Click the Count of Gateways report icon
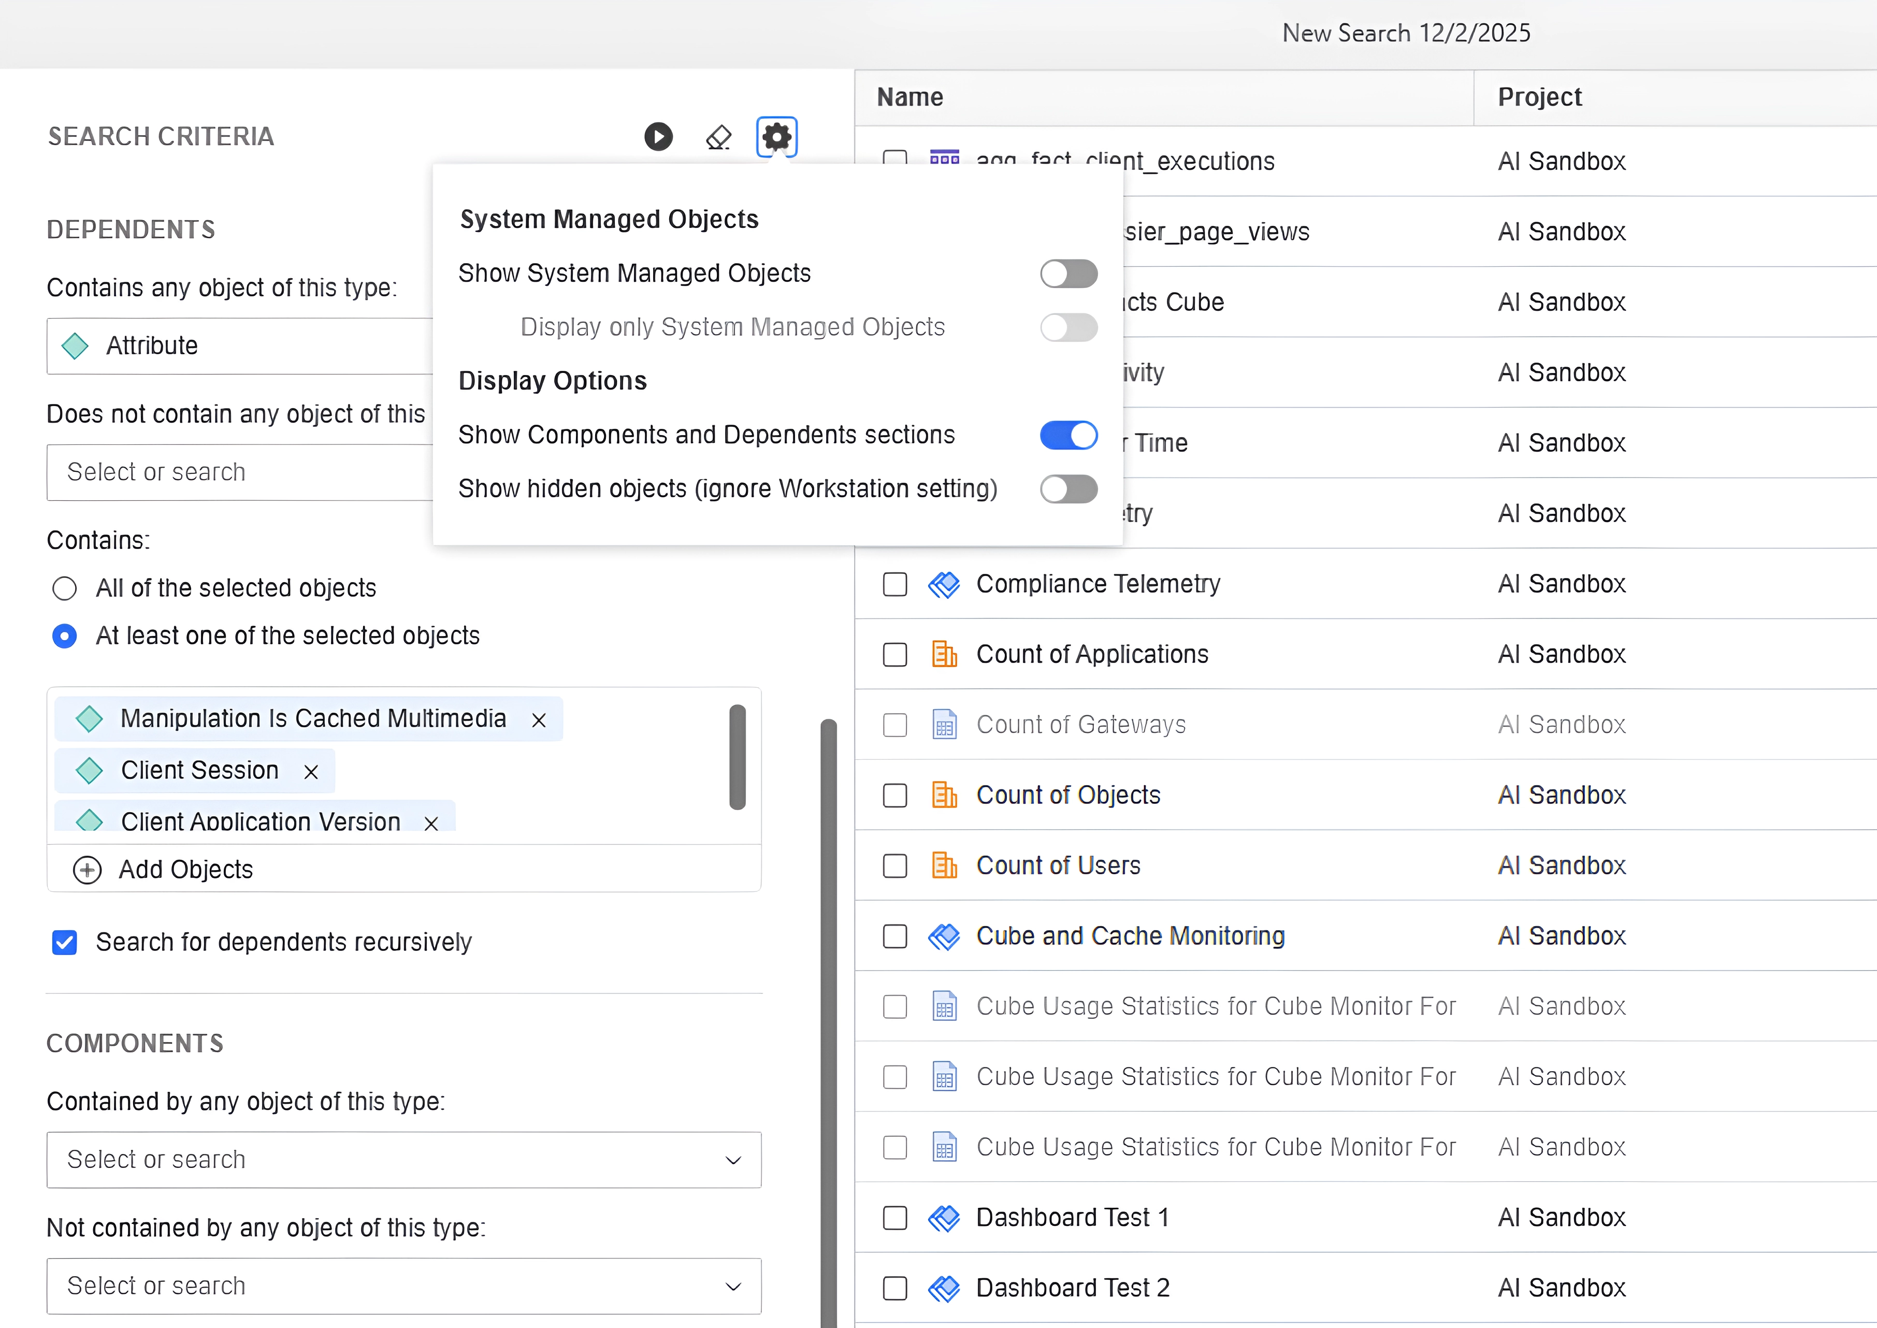 click(x=945, y=725)
